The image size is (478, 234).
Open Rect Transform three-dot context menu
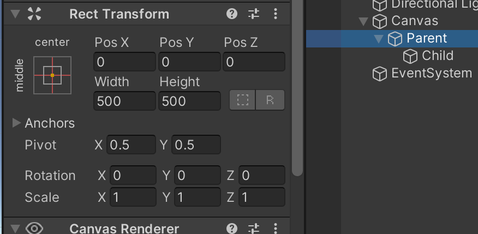[275, 14]
